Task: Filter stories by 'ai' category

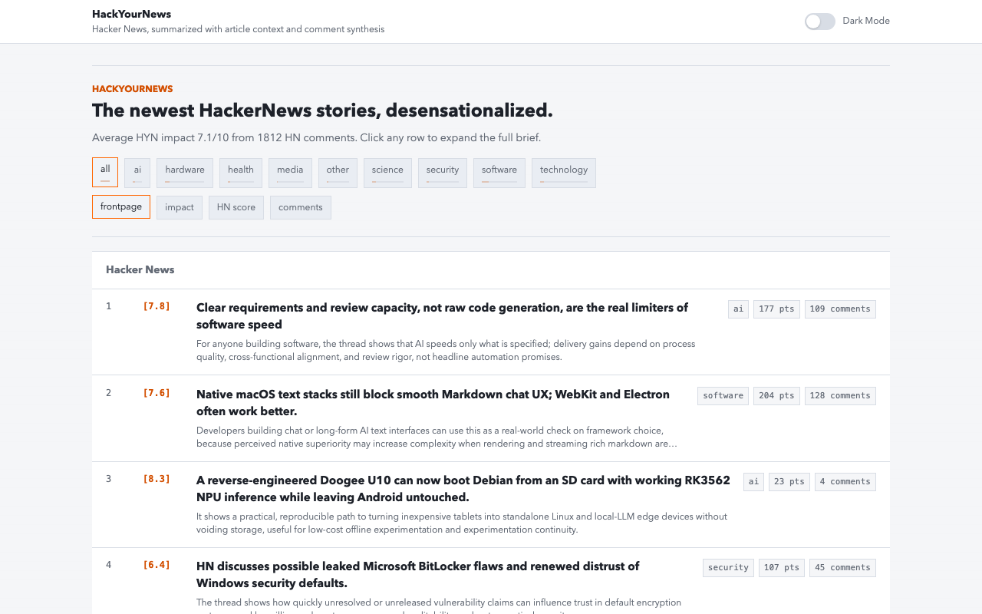Action: point(137,173)
